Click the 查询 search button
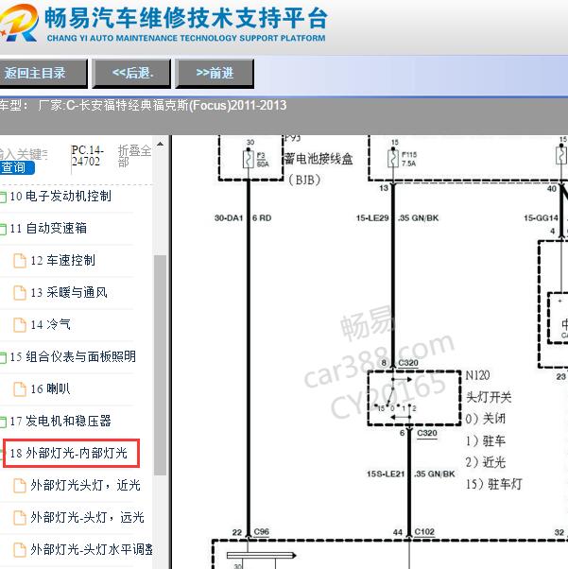This screenshot has width=568, height=569. coord(17,167)
